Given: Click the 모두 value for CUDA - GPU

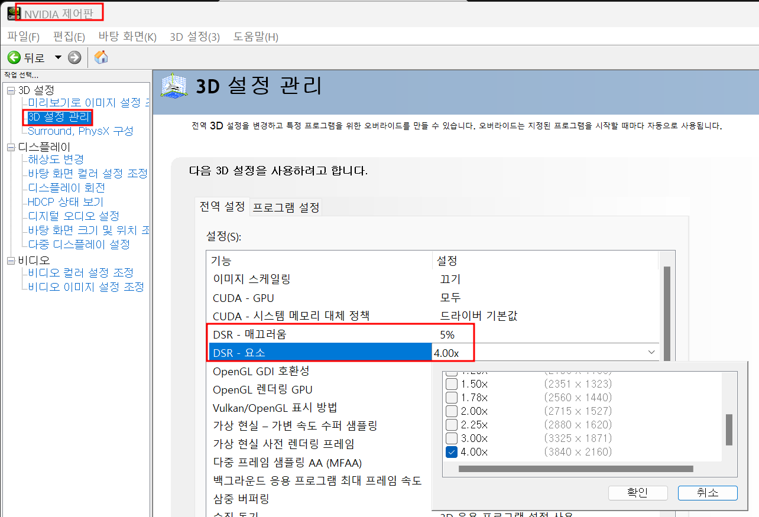Looking at the screenshot, I should coord(450,297).
